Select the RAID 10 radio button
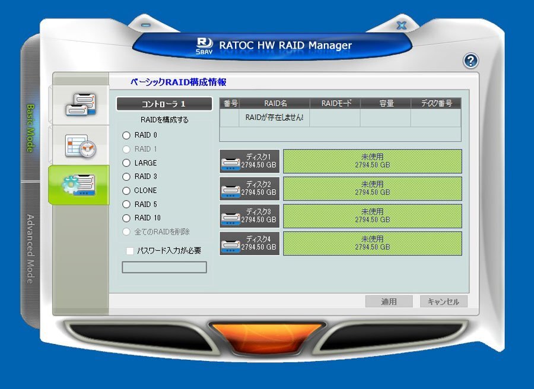 point(126,218)
